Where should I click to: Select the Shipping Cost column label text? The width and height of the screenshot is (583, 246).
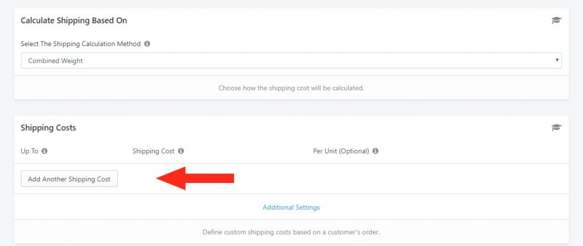153,151
